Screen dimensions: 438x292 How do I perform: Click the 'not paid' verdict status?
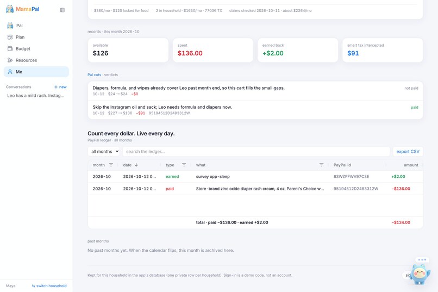coord(411,88)
